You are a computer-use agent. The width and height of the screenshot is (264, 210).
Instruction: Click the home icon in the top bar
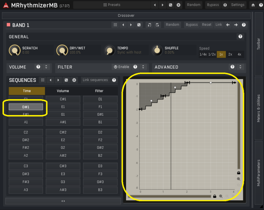253,5
